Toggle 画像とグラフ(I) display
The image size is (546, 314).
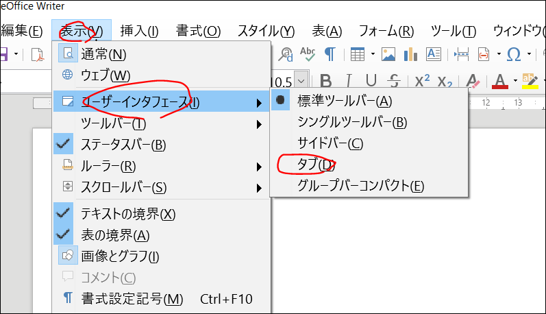click(162, 256)
